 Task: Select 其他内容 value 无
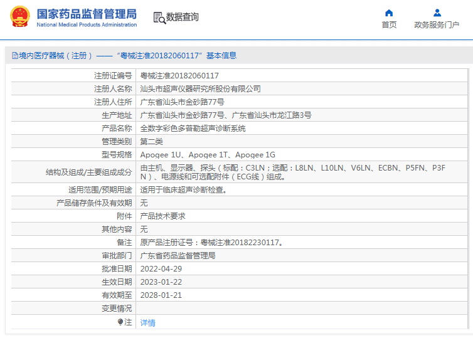click(144, 230)
